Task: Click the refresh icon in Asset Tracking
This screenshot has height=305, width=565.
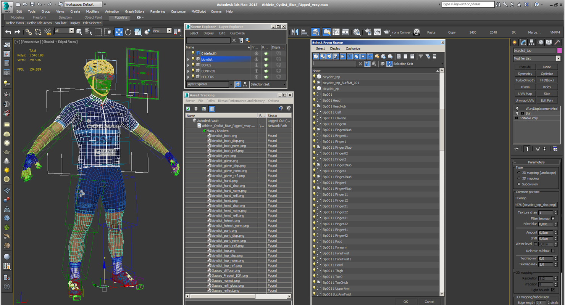Action: (188, 109)
